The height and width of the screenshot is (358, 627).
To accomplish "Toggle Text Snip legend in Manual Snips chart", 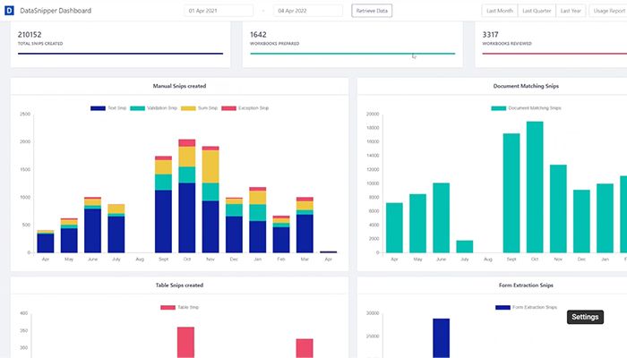I will [x=98, y=108].
